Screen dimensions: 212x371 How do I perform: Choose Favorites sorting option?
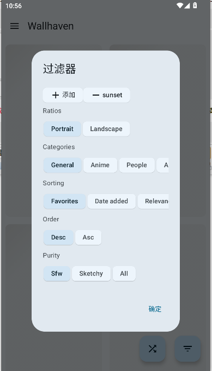[64, 202]
